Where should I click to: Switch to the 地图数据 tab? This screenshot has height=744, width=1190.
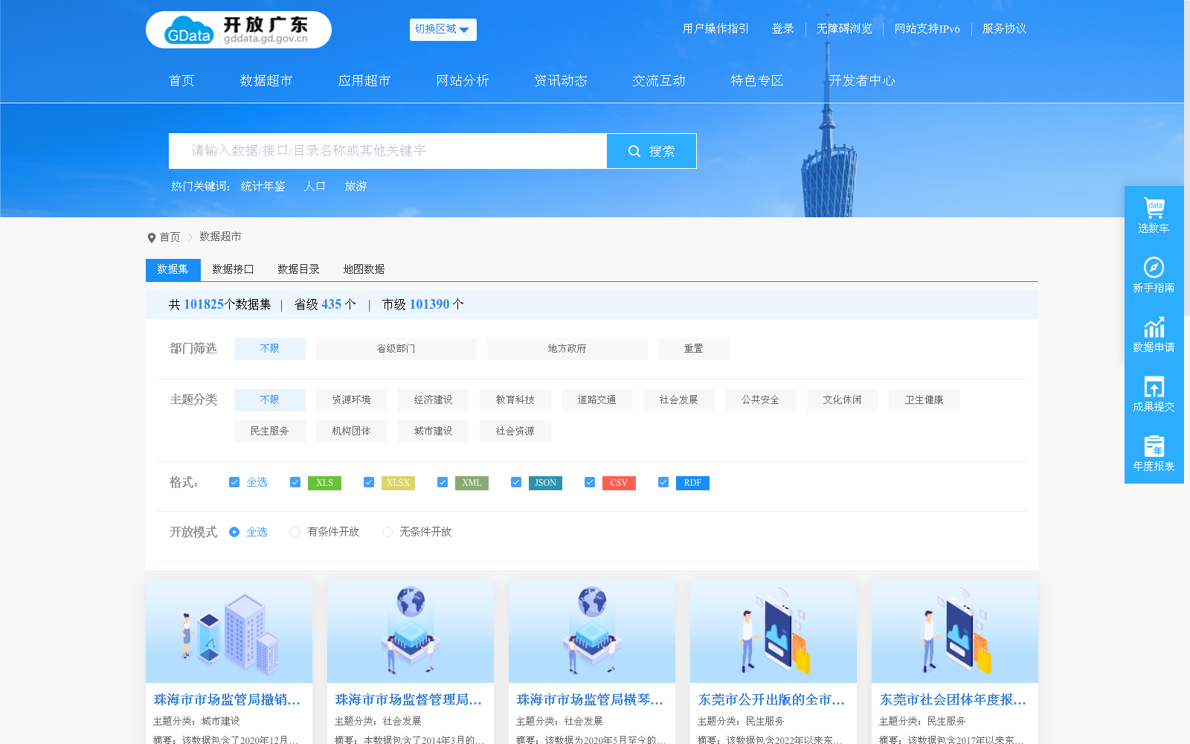[363, 269]
